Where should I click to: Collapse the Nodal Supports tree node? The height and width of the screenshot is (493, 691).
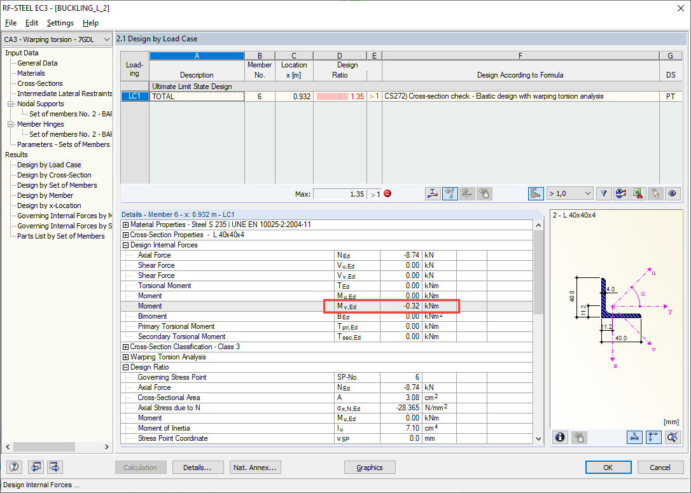click(x=11, y=104)
